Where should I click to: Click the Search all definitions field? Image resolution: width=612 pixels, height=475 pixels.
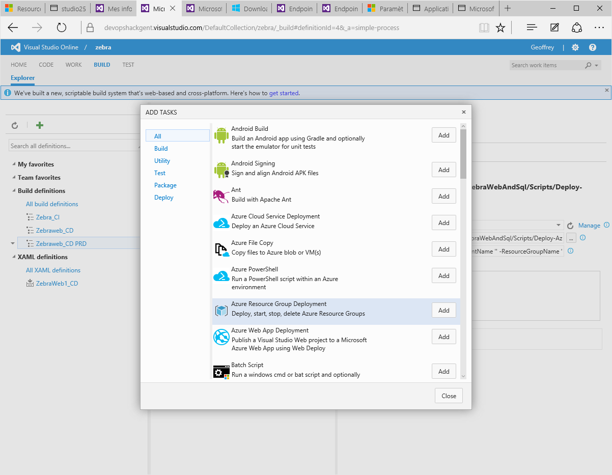coord(74,146)
